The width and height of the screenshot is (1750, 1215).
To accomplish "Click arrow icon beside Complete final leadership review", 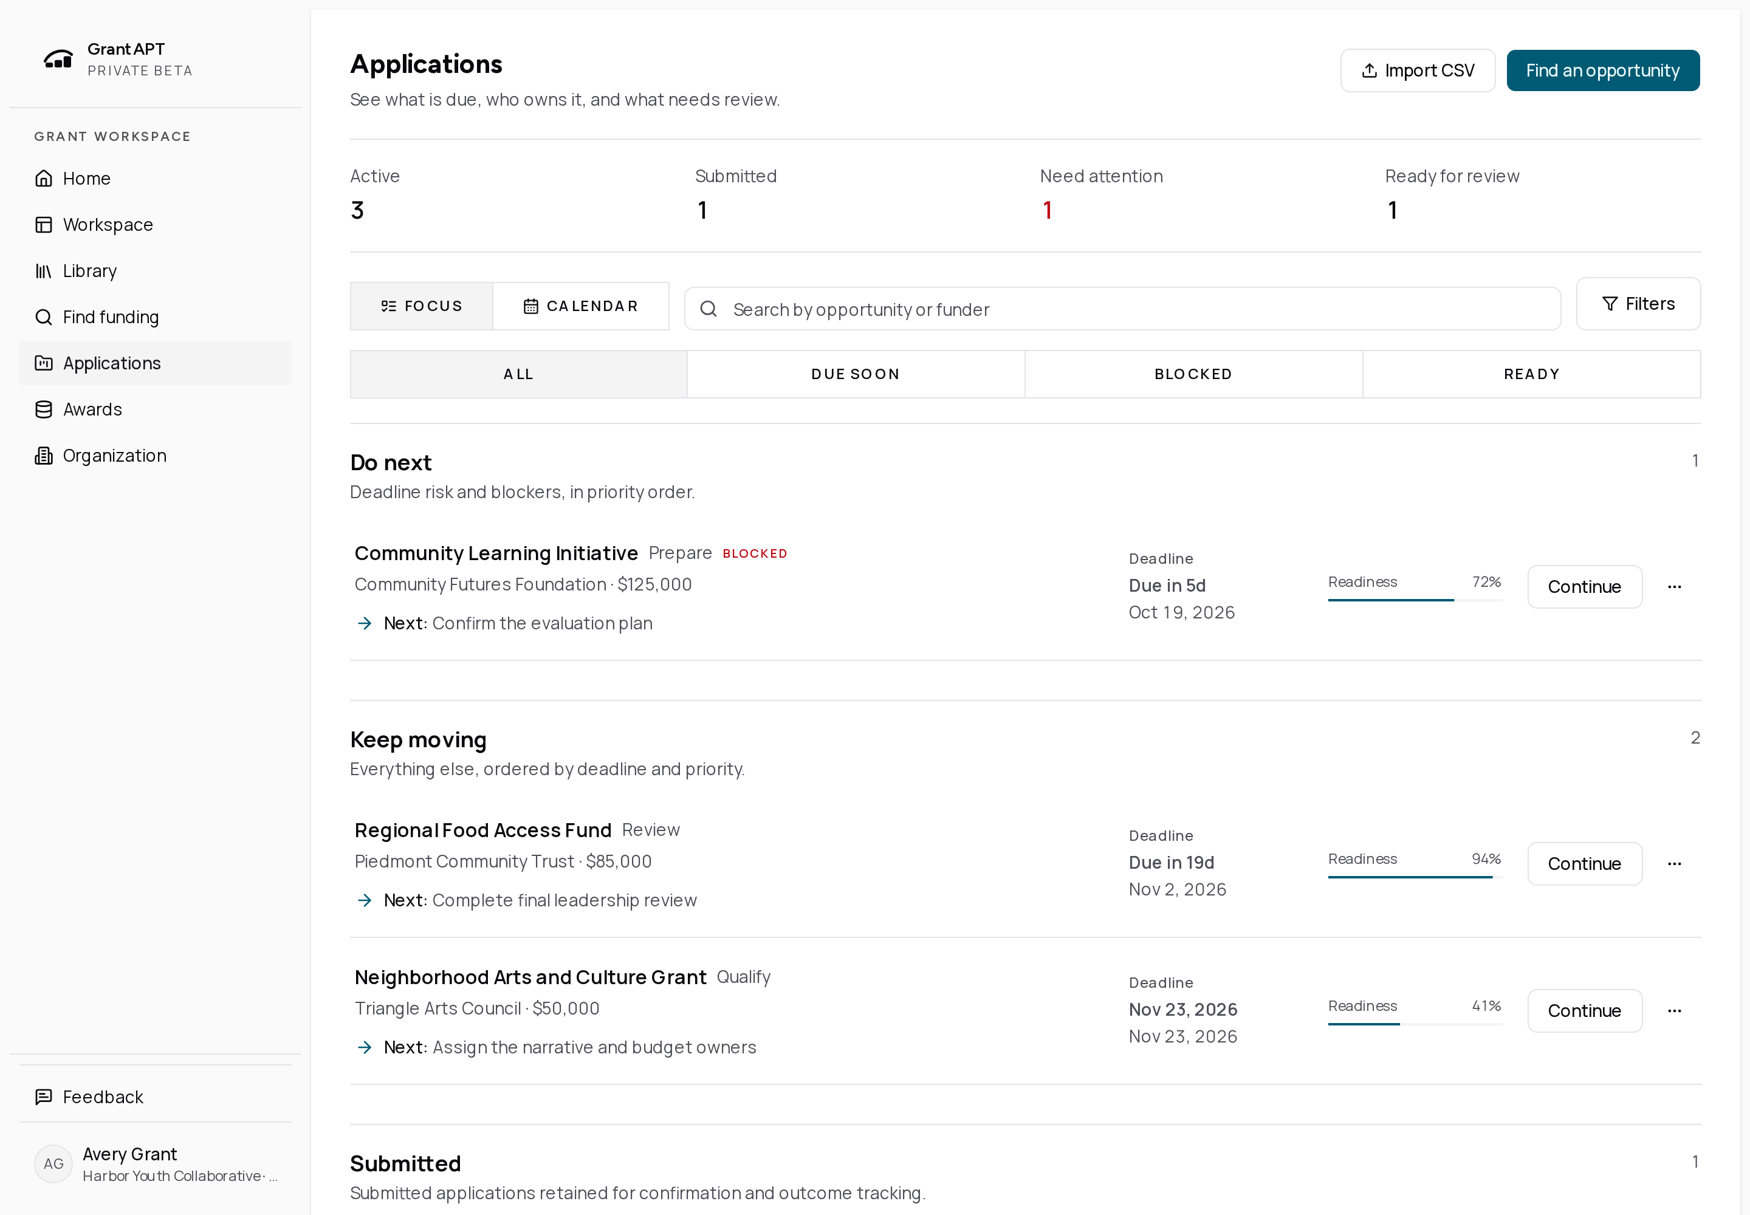I will [x=365, y=900].
